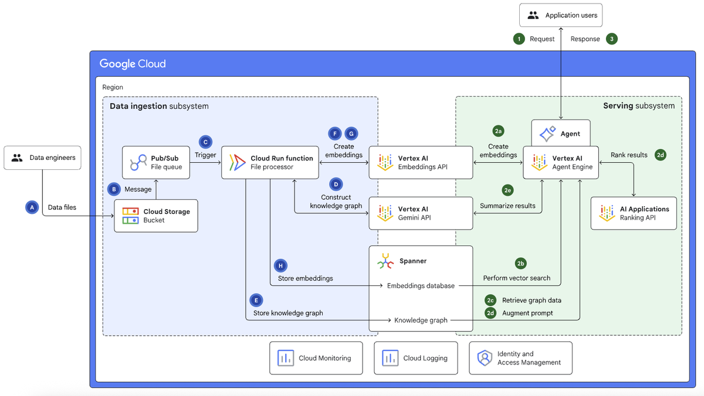The width and height of the screenshot is (704, 396).
Task: Click the Application users people icon
Action: click(x=533, y=15)
